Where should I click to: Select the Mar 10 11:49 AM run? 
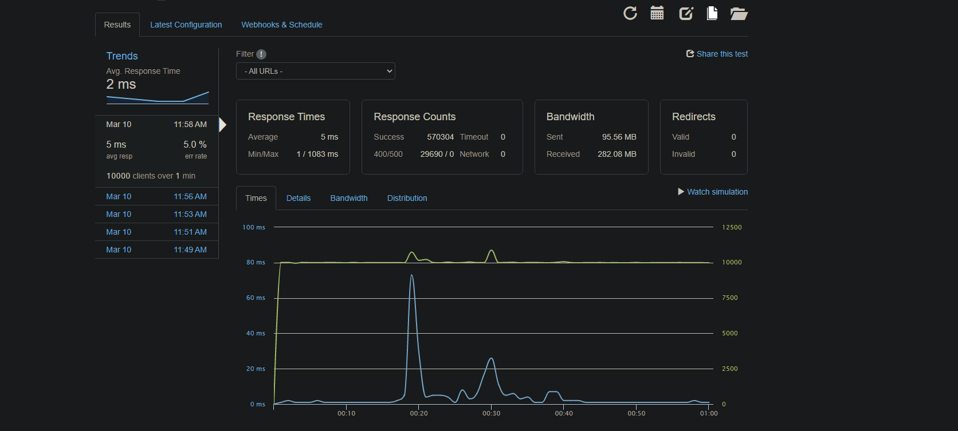click(x=156, y=250)
